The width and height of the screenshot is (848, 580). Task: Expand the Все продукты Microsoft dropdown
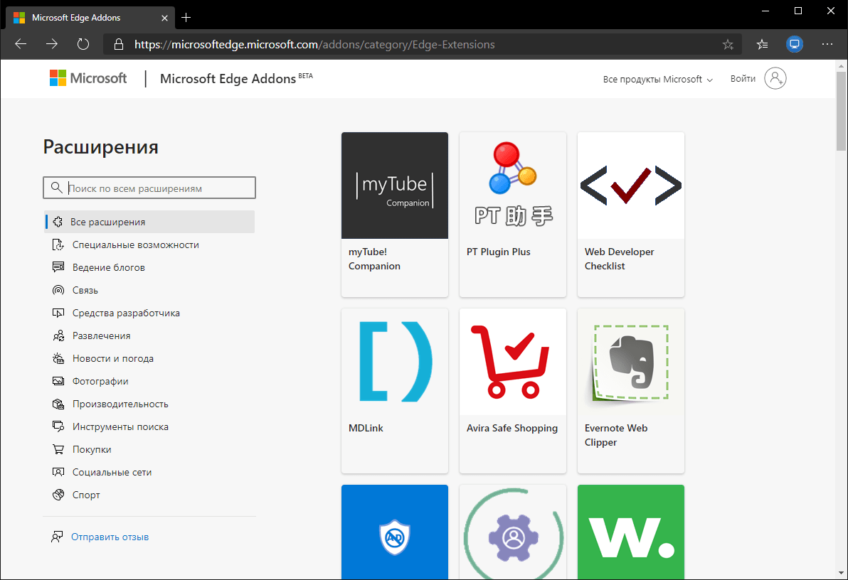click(x=657, y=80)
